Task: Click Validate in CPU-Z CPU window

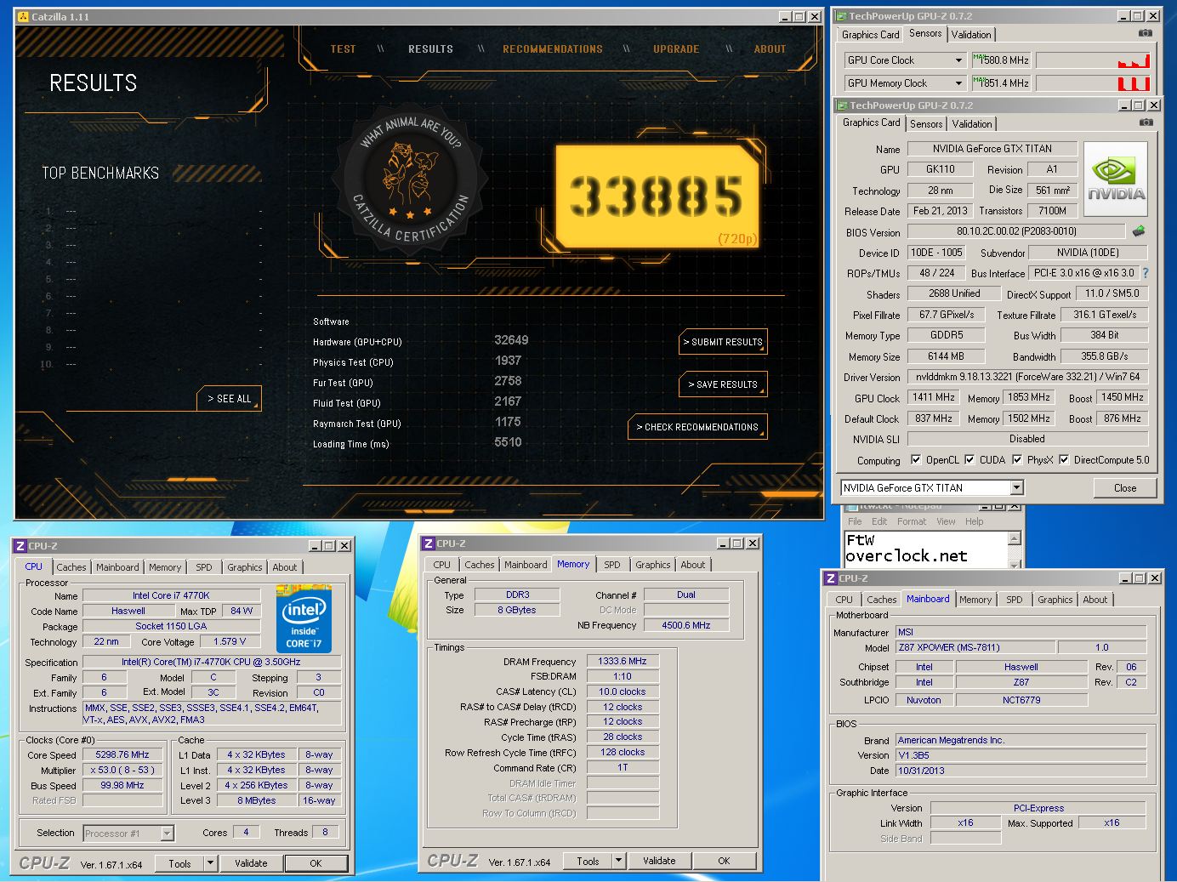Action: 251,863
